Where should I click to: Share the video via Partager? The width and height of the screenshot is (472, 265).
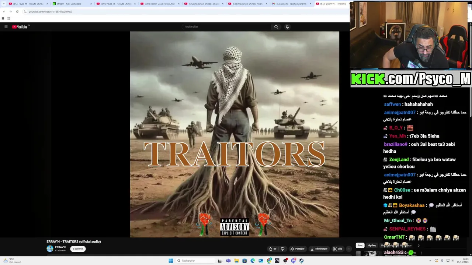coord(298,249)
